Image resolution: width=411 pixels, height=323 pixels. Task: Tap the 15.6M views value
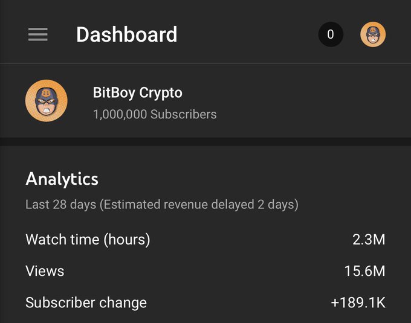(364, 271)
